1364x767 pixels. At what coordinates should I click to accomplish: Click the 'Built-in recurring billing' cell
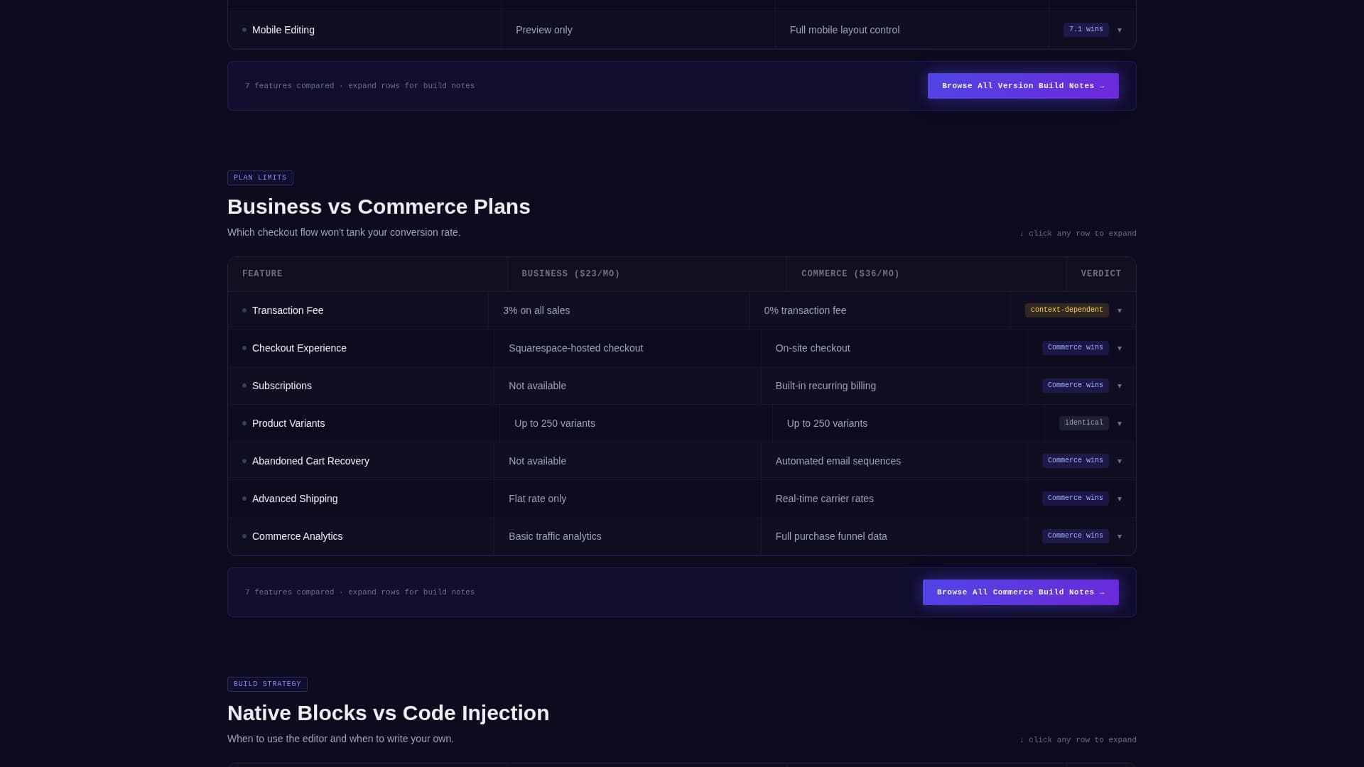tap(894, 386)
